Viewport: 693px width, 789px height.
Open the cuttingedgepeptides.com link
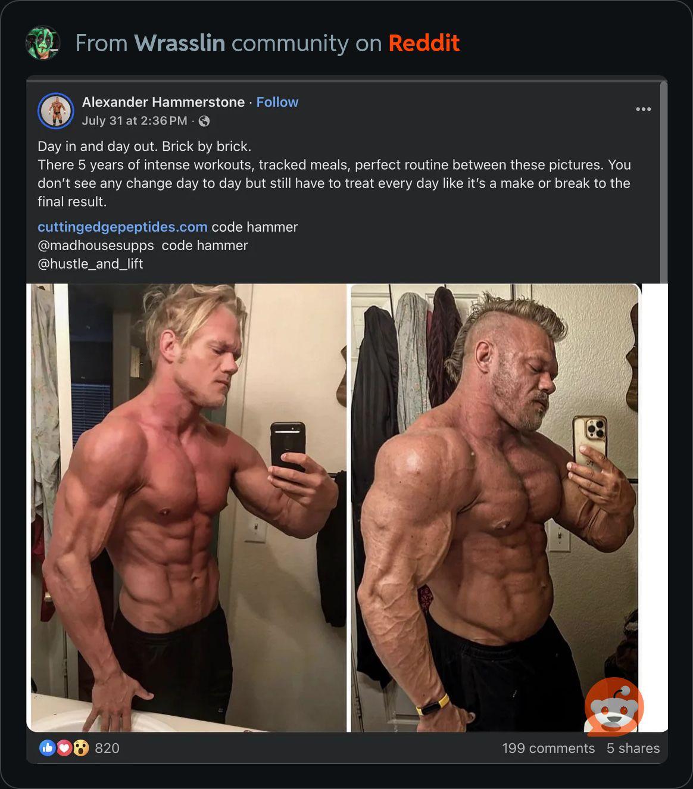click(123, 227)
